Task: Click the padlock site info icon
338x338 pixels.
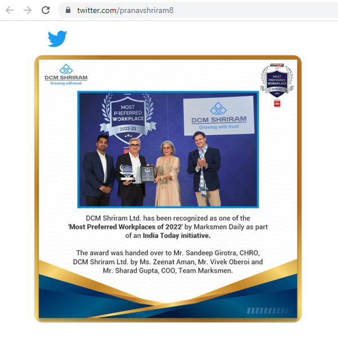Action: [68, 10]
